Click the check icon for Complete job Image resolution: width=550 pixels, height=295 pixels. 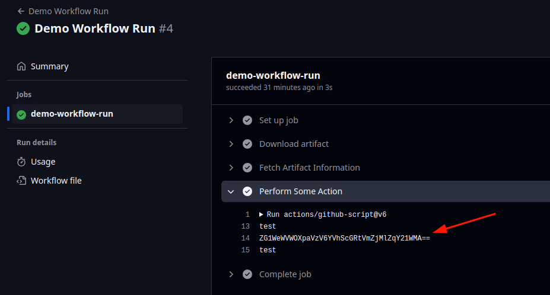pyautogui.click(x=247, y=274)
